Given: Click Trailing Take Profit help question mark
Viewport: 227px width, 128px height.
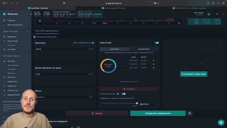Looking at the screenshot, I should pos(118,94).
